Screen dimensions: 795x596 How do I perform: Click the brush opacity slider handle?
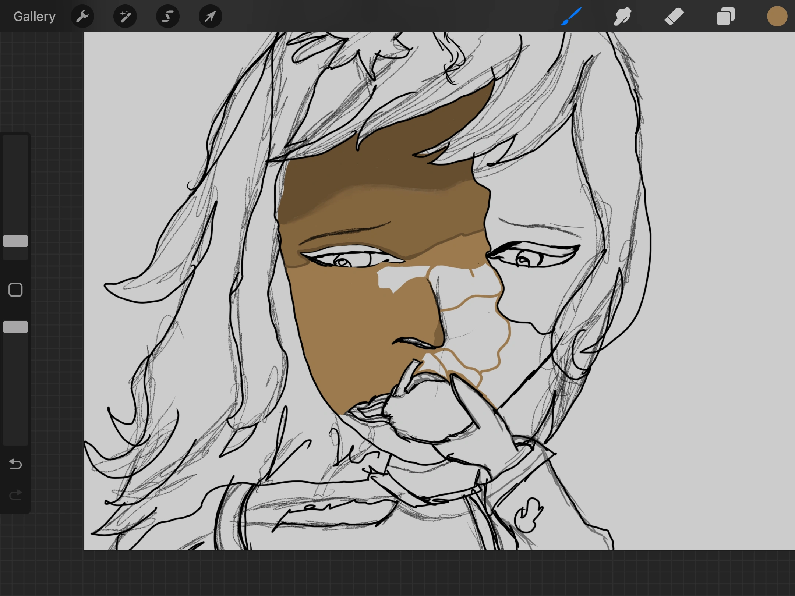pos(15,327)
